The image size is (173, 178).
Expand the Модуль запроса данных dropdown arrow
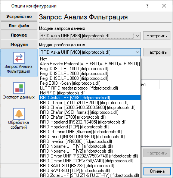point(138,36)
